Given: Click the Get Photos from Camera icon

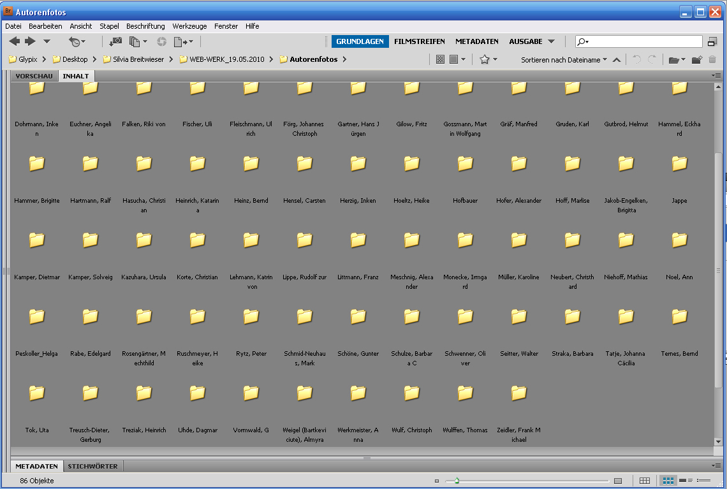Looking at the screenshot, I should coord(115,41).
